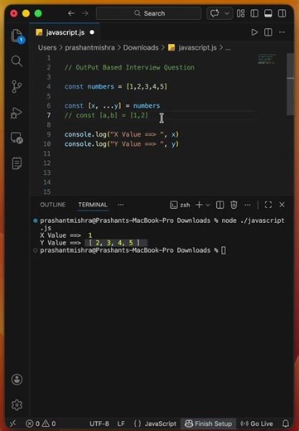The height and width of the screenshot is (431, 299).
Task: Open the Manage gear icon
Action: point(17,404)
